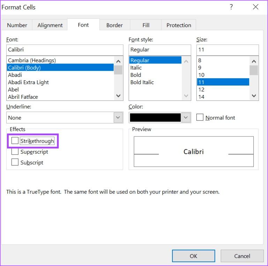Click font style list scroll down arrow
268x266 pixels.
tap(186, 96)
